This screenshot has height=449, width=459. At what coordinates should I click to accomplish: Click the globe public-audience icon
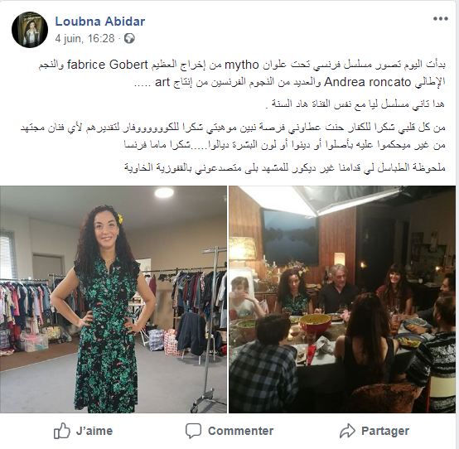click(129, 39)
